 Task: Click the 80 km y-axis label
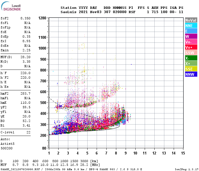(x=44, y=148)
